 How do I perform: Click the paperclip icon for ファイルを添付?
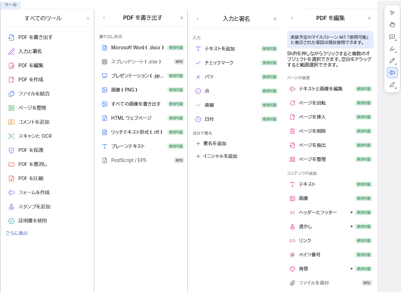[292, 283]
